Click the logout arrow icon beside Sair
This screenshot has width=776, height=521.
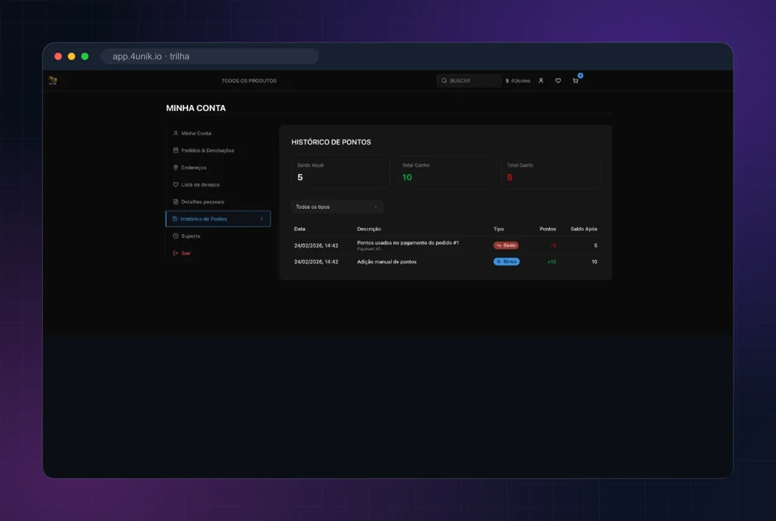pyautogui.click(x=175, y=253)
